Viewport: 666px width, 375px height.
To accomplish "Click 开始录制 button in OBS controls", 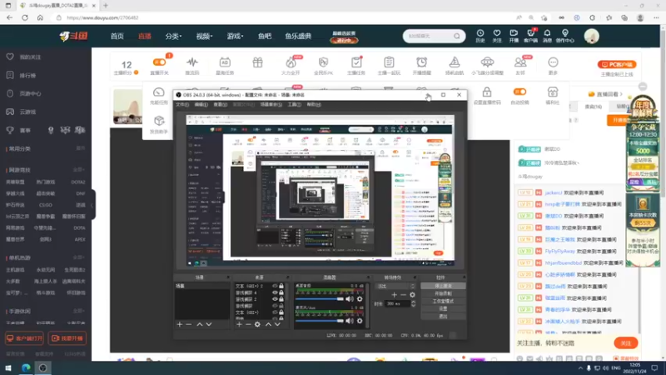I will coord(443,294).
